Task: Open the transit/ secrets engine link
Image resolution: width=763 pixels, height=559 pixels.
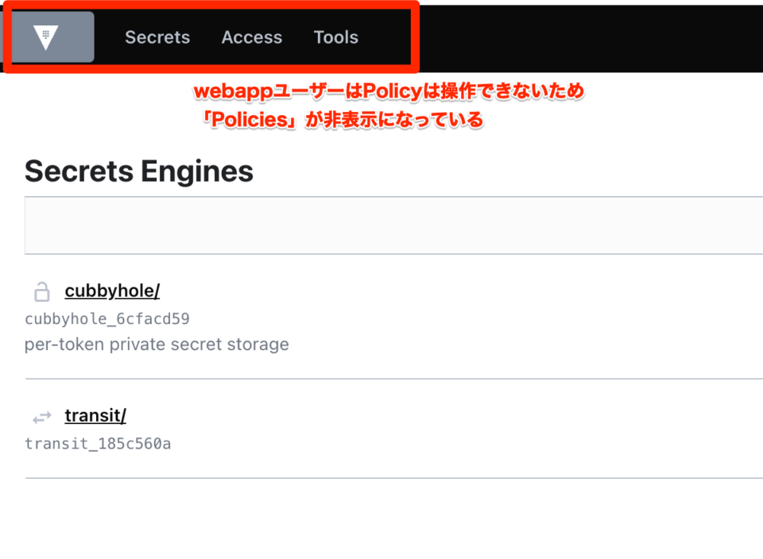Action: [95, 415]
